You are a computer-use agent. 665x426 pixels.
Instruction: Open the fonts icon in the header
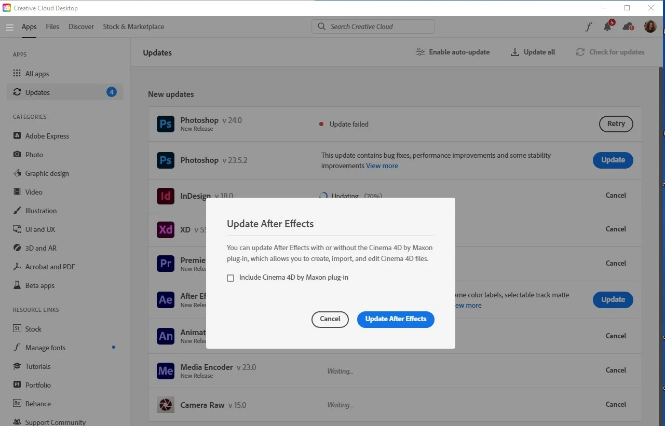[x=588, y=27]
